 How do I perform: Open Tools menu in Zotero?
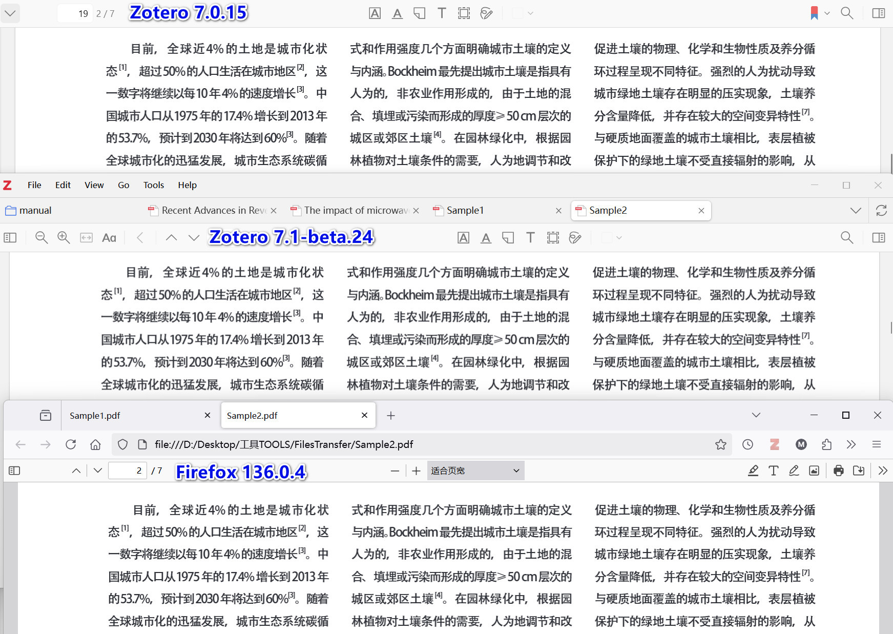pyautogui.click(x=154, y=185)
